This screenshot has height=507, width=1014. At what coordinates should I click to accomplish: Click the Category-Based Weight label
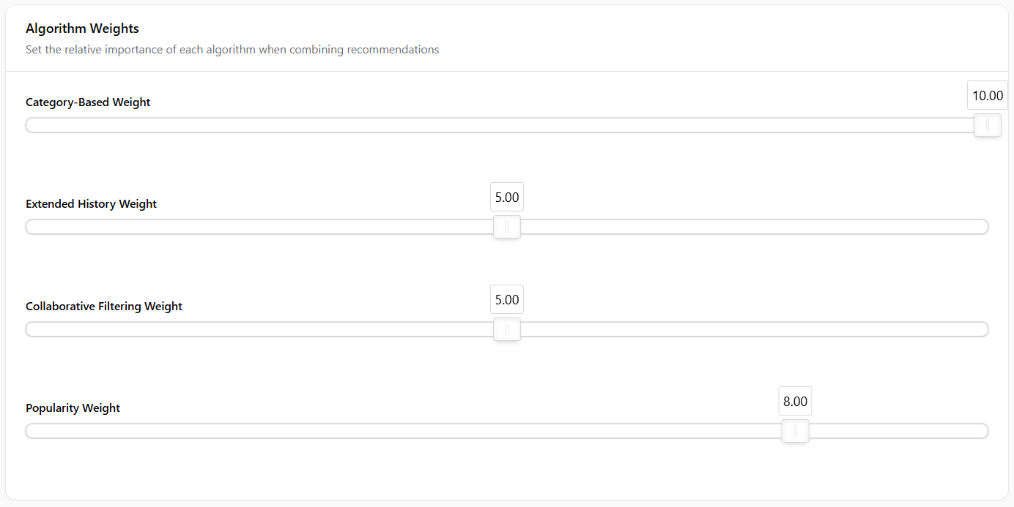pyautogui.click(x=88, y=102)
